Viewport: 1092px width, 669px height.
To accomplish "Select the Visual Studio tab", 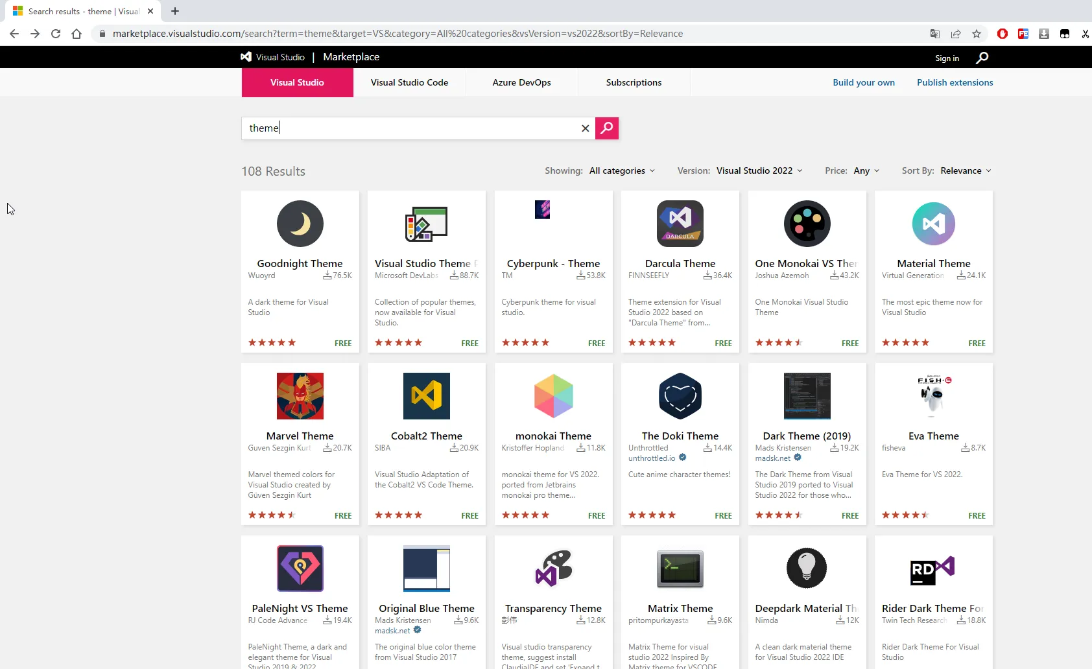I will point(297,82).
